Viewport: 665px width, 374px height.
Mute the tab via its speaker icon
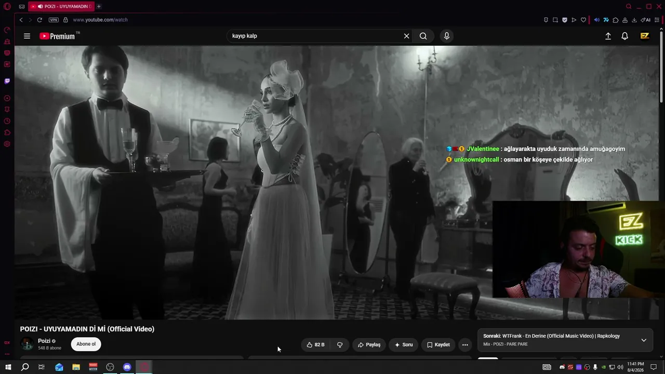point(40,6)
